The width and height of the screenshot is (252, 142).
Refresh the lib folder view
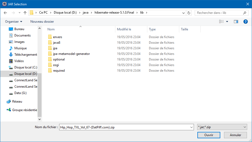click(189, 13)
